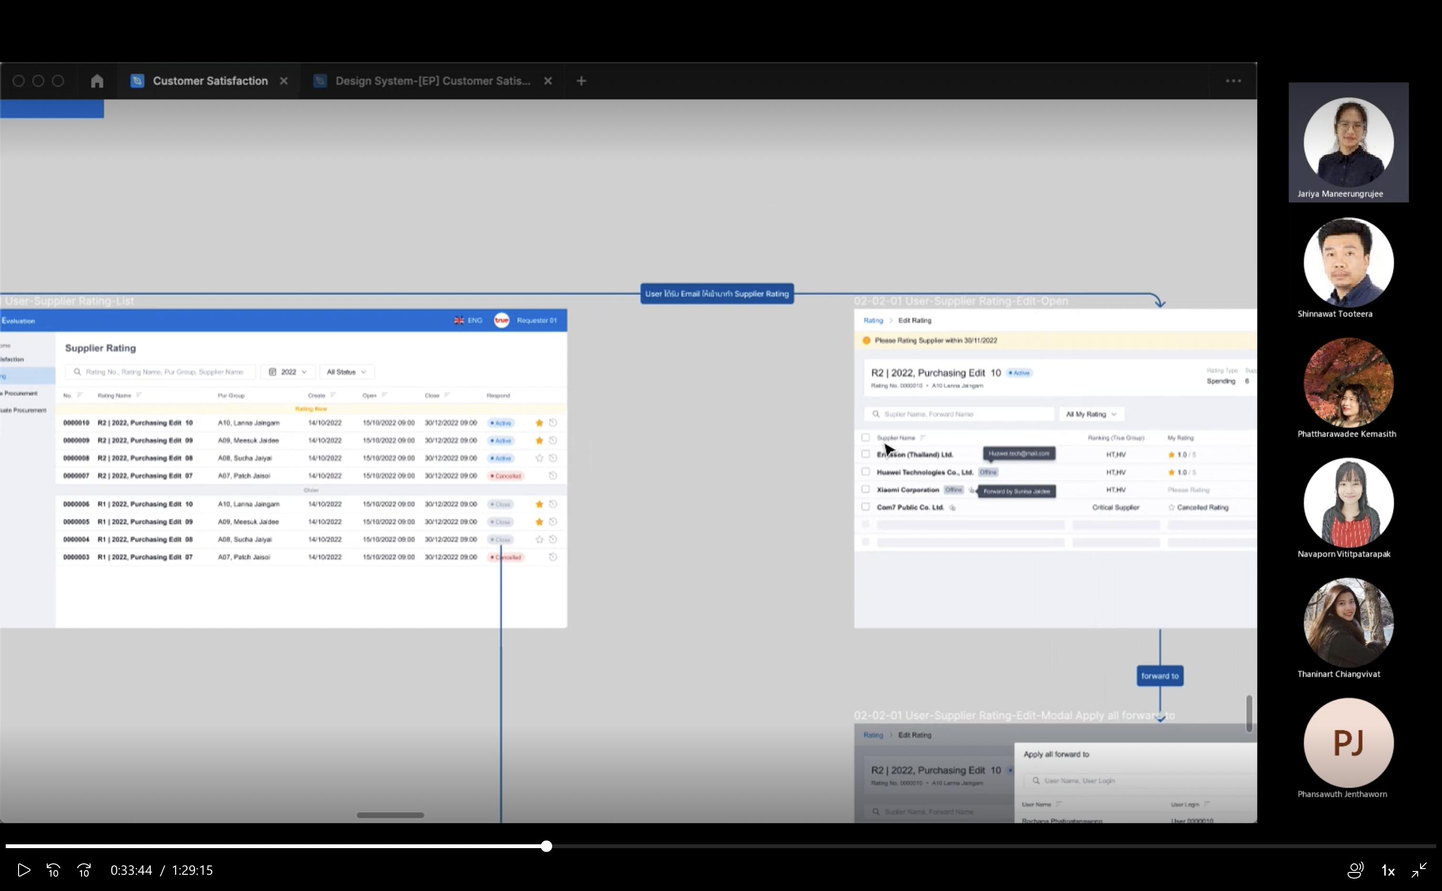Open the history icon for rating 0000004
Screen dimensions: 1442x891
(553, 539)
